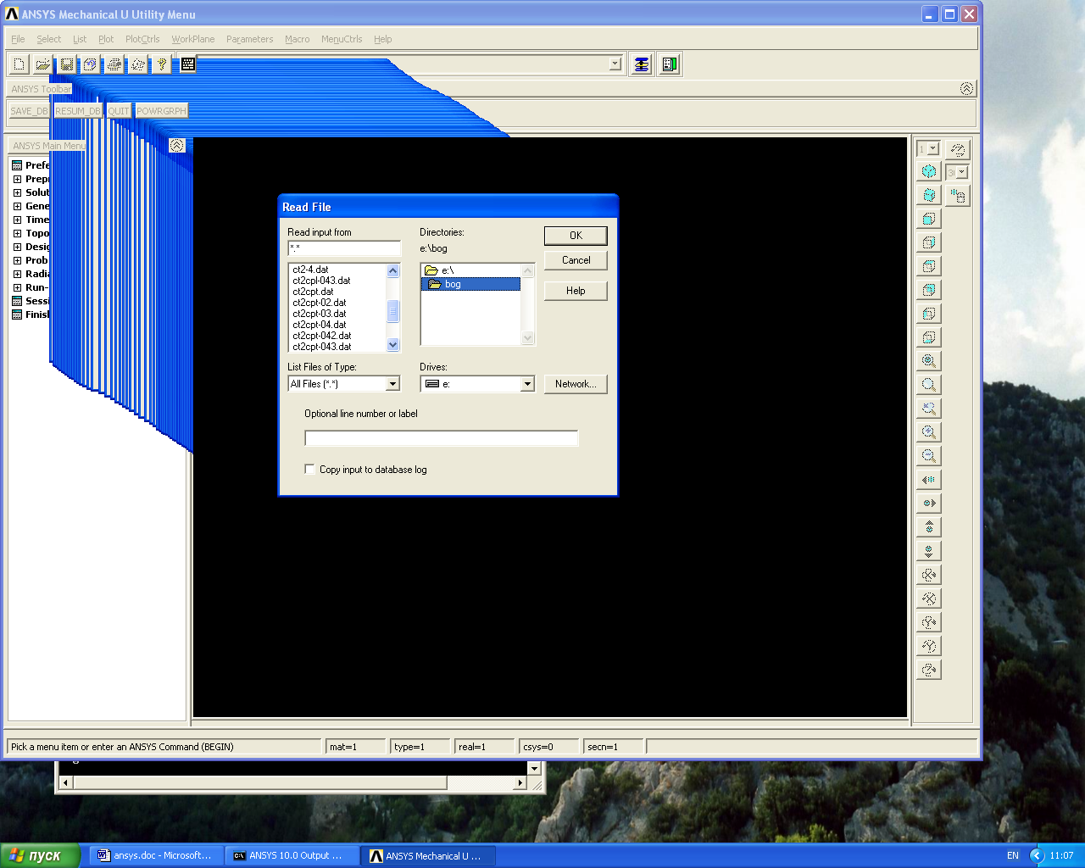The height and width of the screenshot is (868, 1085).
Task: Click the Start (пуск) button
Action: point(41,856)
